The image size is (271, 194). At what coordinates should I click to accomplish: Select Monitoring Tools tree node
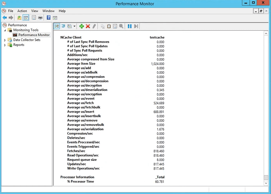click(26, 30)
